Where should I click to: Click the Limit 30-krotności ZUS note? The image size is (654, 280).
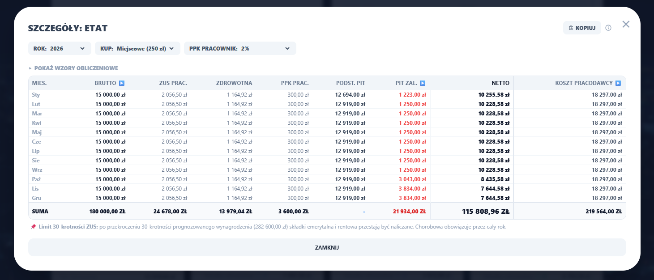[269, 227]
